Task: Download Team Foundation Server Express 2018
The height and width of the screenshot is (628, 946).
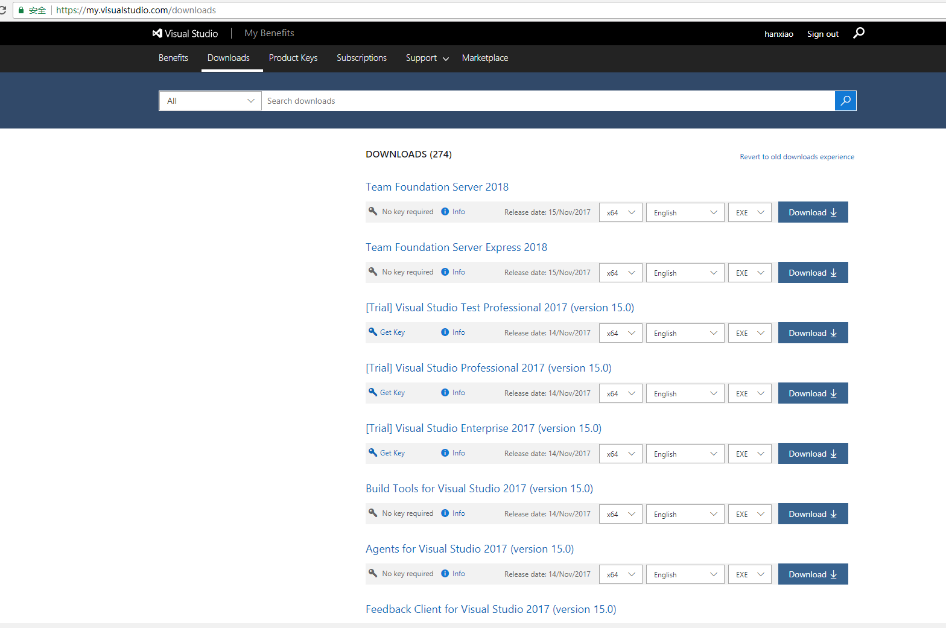Action: point(813,273)
